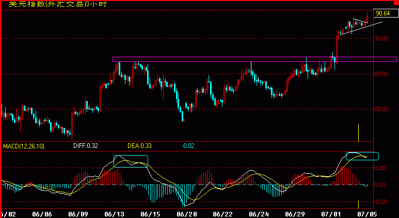The width and height of the screenshot is (399, 218).
Task: Click the 0.20 MACD axis label
Action: click(x=381, y=167)
